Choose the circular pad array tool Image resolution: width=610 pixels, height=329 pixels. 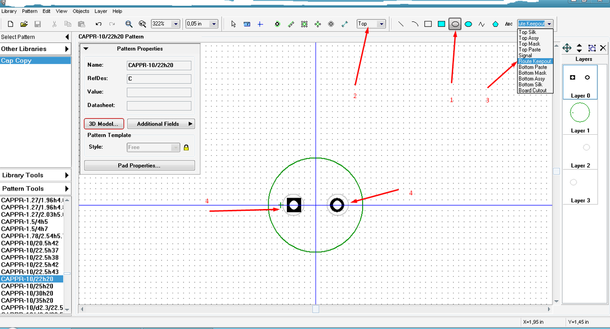click(318, 24)
